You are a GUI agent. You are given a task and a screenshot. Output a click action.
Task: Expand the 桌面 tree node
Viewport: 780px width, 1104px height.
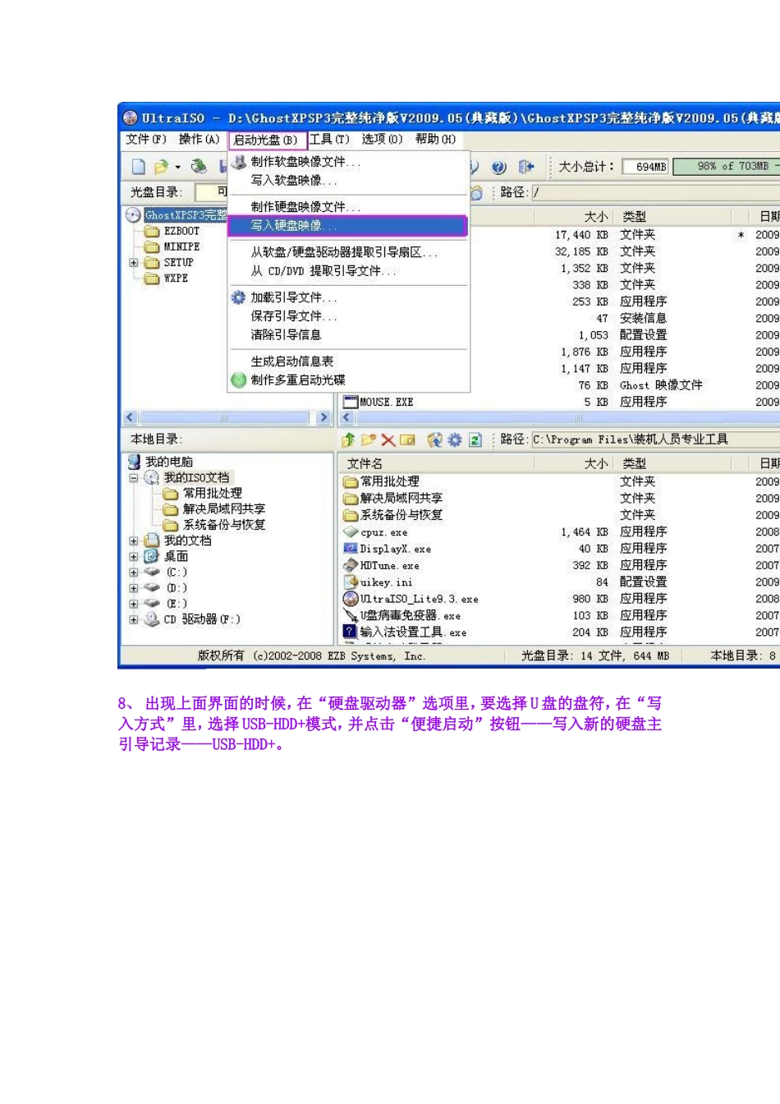click(x=134, y=557)
